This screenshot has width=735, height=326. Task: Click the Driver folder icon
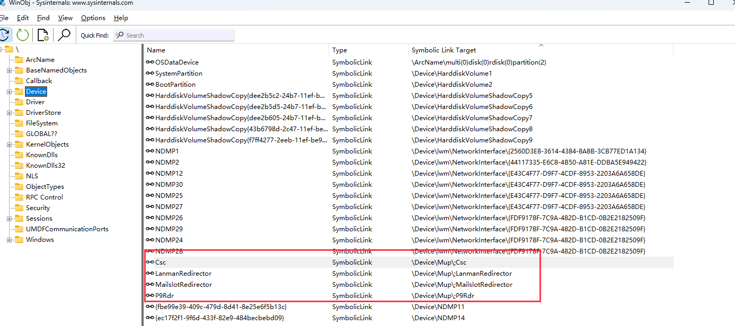19,102
